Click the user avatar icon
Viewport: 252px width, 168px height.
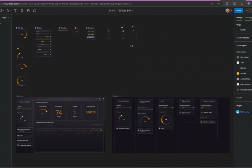(227, 10)
